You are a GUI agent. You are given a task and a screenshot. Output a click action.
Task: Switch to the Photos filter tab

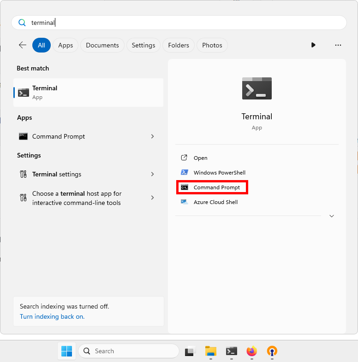[212, 45]
